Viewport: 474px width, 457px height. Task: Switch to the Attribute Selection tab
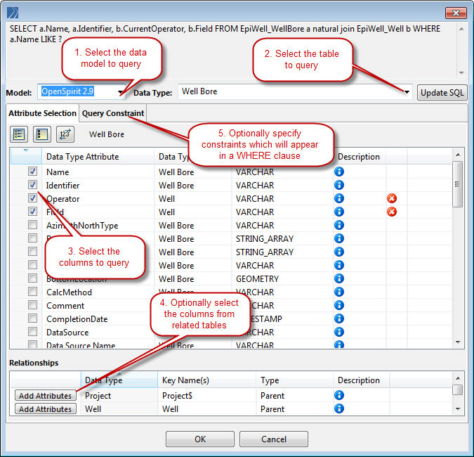click(x=42, y=113)
